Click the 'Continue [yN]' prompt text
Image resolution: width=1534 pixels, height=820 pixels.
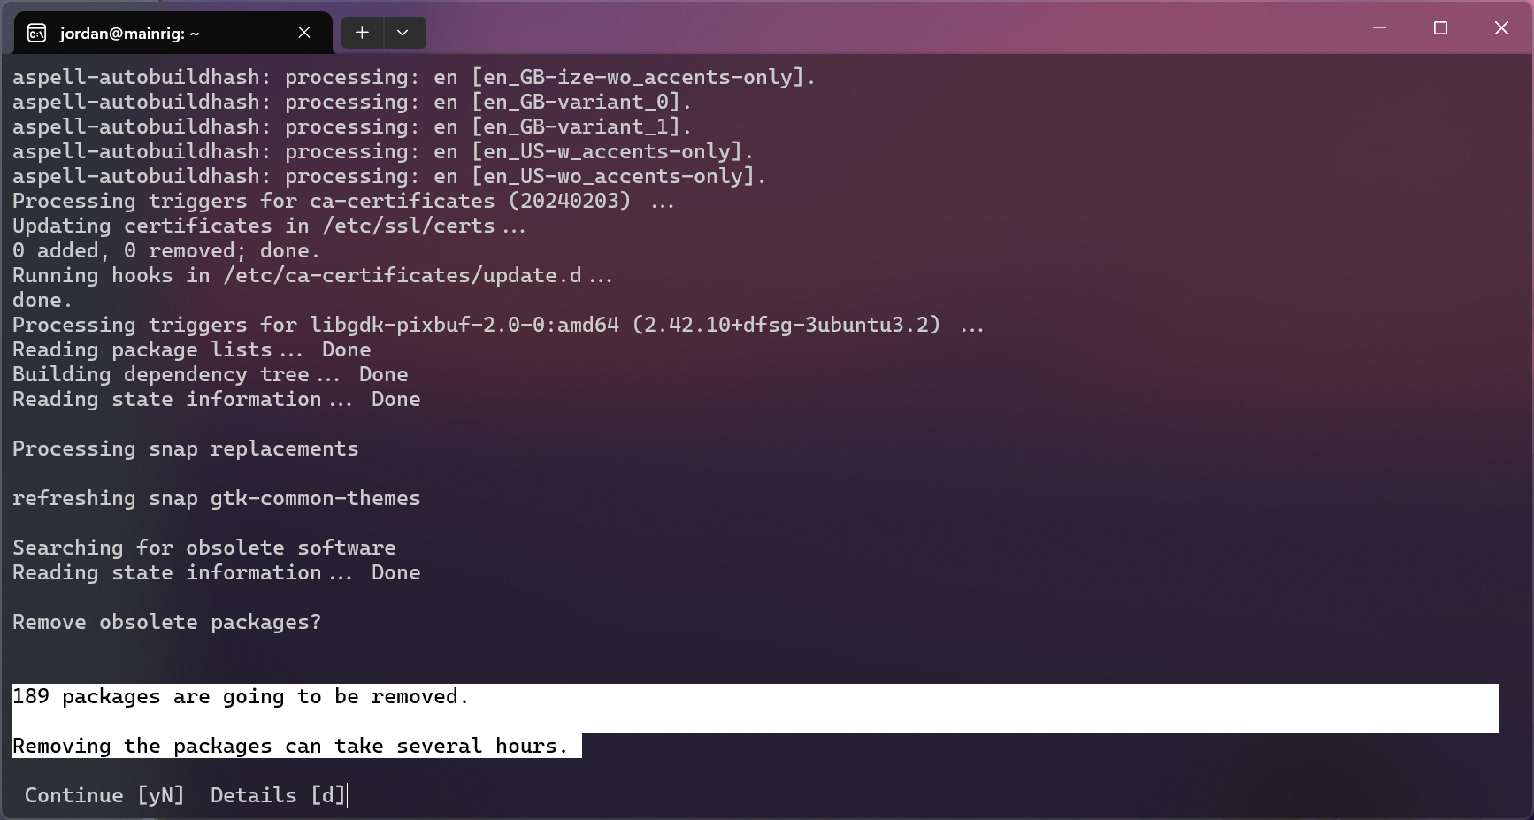click(104, 795)
